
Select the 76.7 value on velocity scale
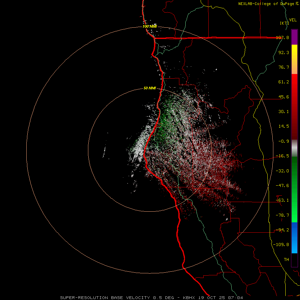point(284,67)
